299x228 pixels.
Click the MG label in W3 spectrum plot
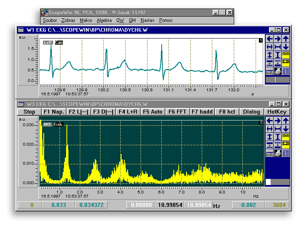click(47, 124)
